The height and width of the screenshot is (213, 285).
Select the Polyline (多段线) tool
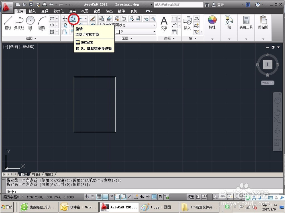19,23
